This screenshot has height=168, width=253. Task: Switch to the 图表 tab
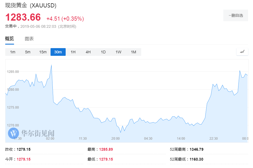(29, 38)
